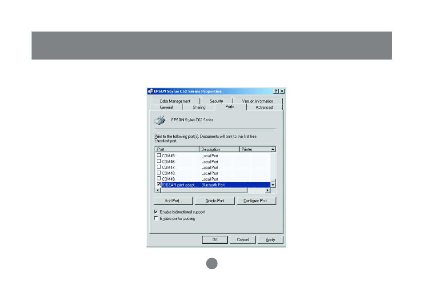
Task: Switch to the Security tab
Action: (x=216, y=101)
